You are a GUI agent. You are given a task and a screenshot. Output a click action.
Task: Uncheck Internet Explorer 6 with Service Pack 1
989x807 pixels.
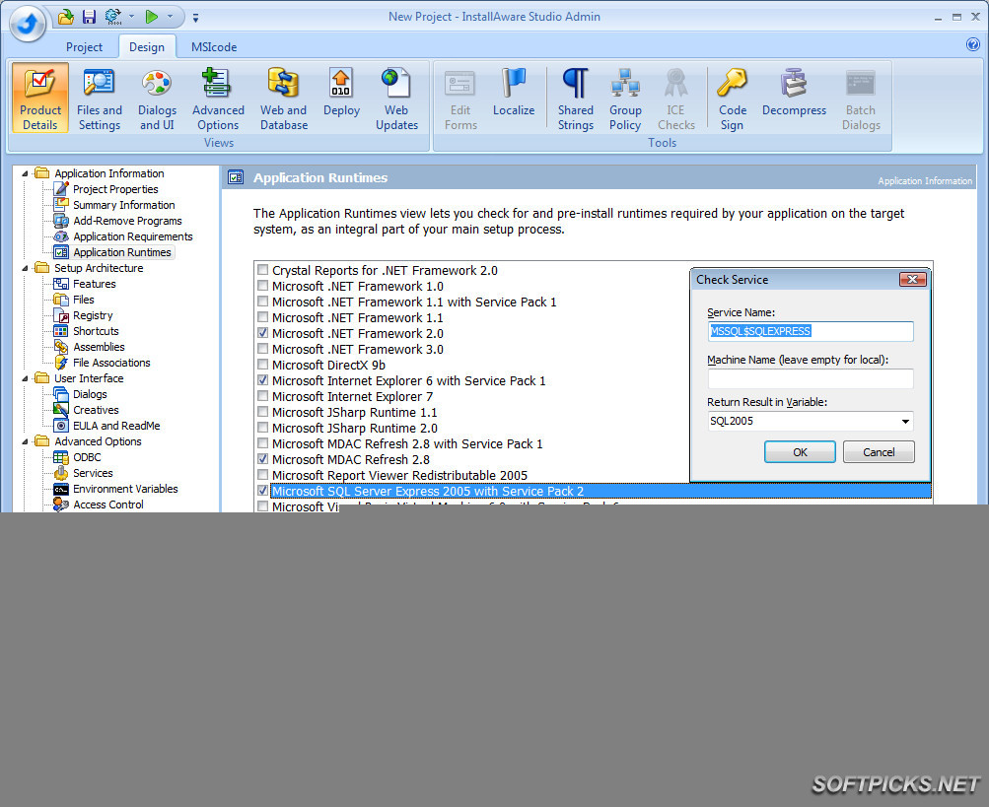click(x=263, y=380)
